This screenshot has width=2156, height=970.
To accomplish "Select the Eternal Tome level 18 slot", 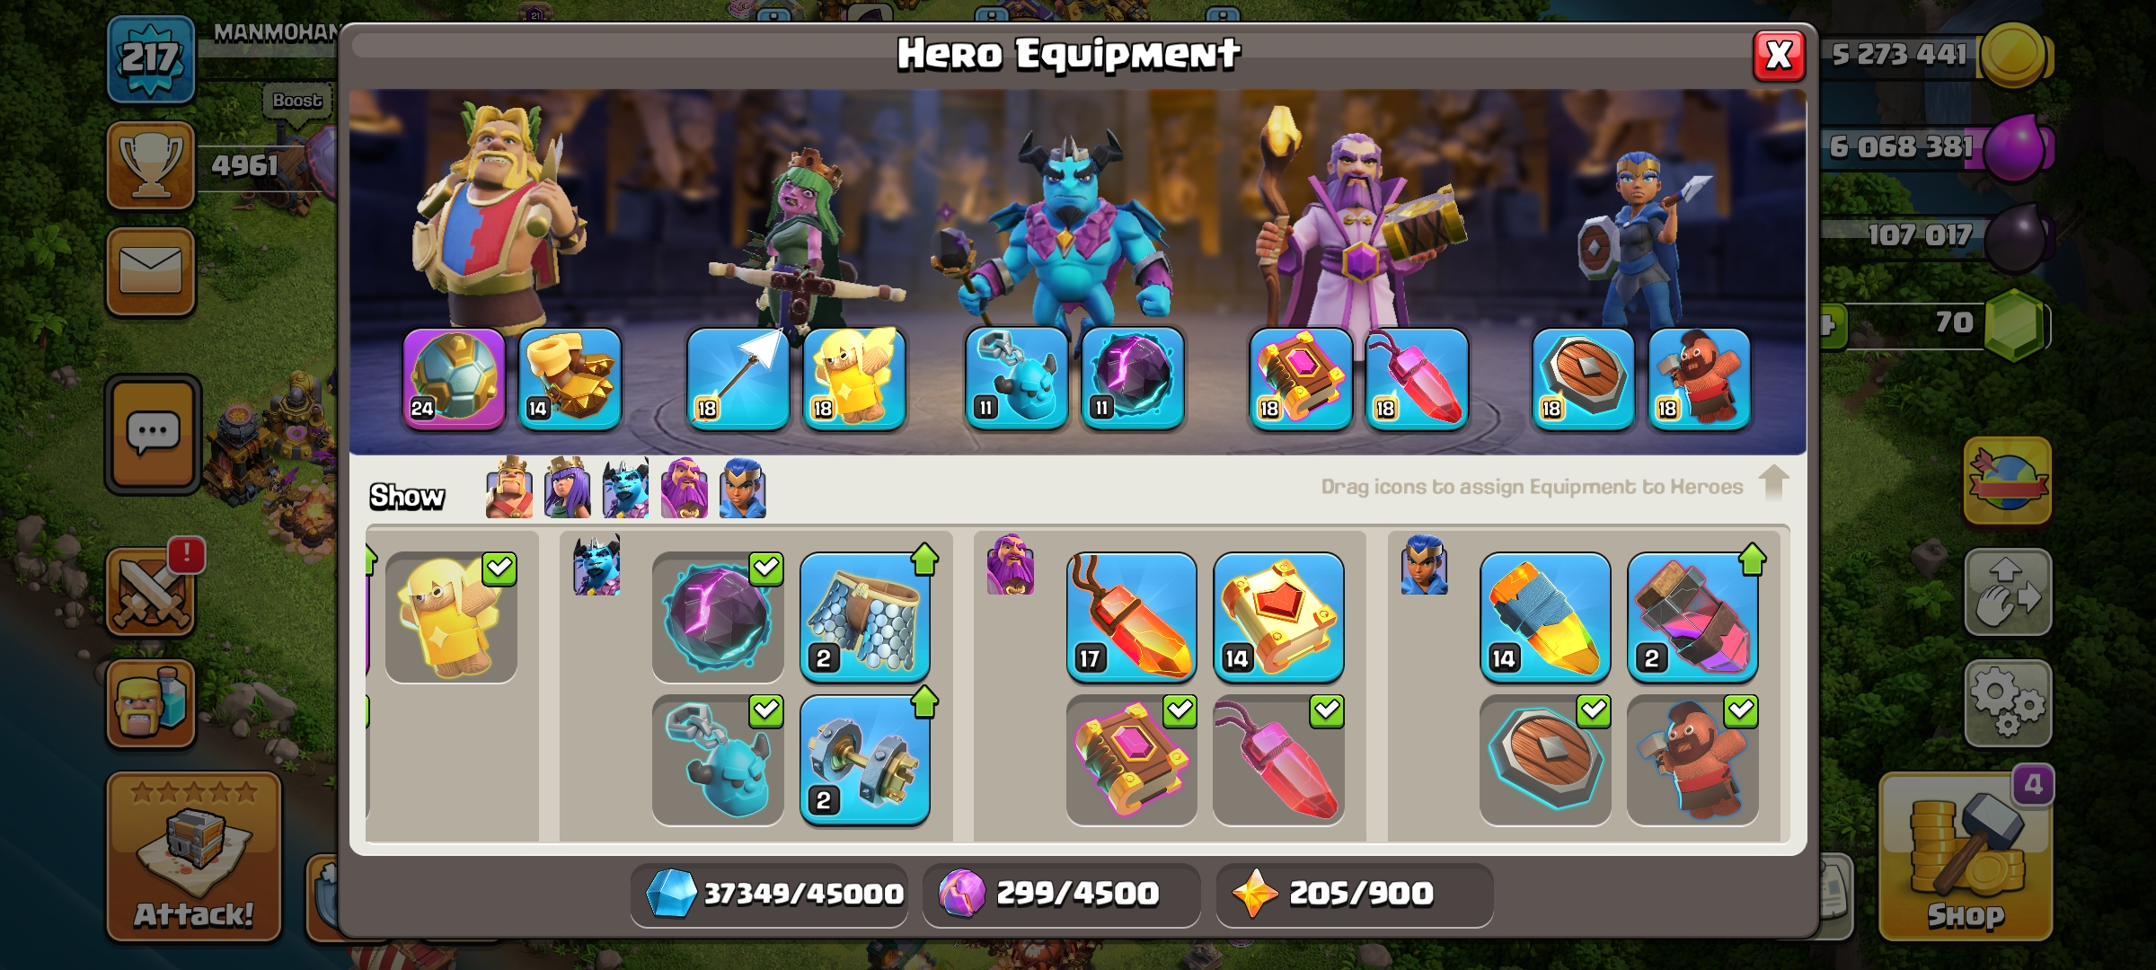I will (1300, 378).
